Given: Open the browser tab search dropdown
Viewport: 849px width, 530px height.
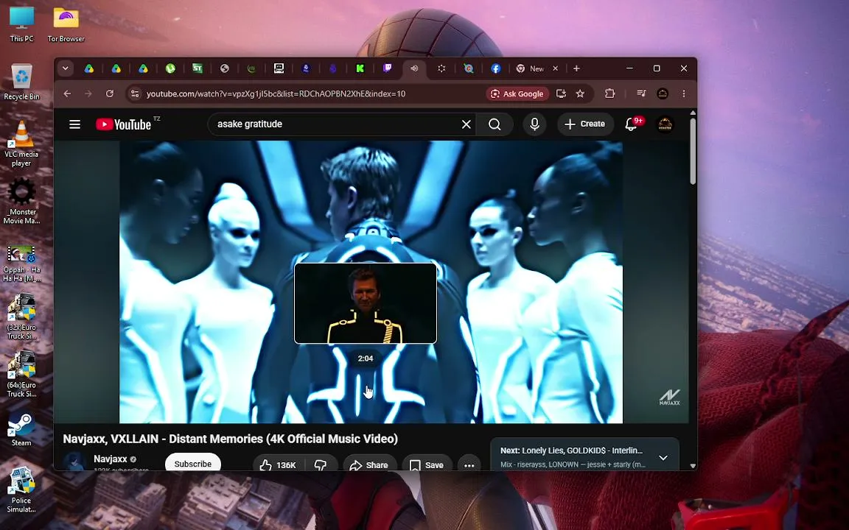Looking at the screenshot, I should 65,68.
